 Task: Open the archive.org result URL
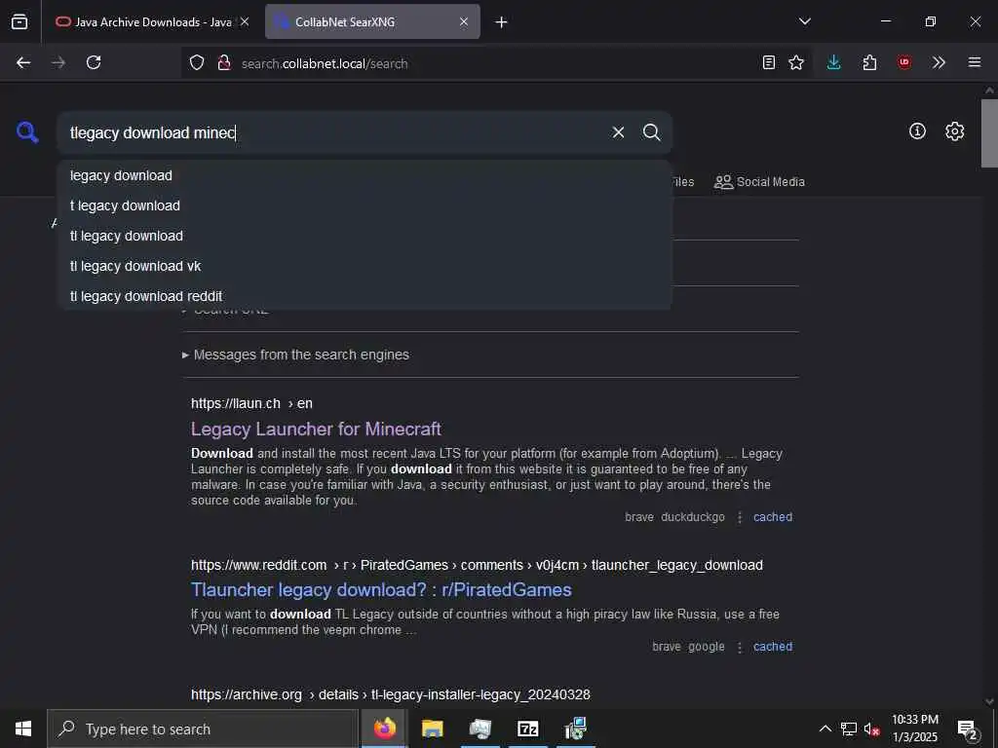[x=390, y=694]
